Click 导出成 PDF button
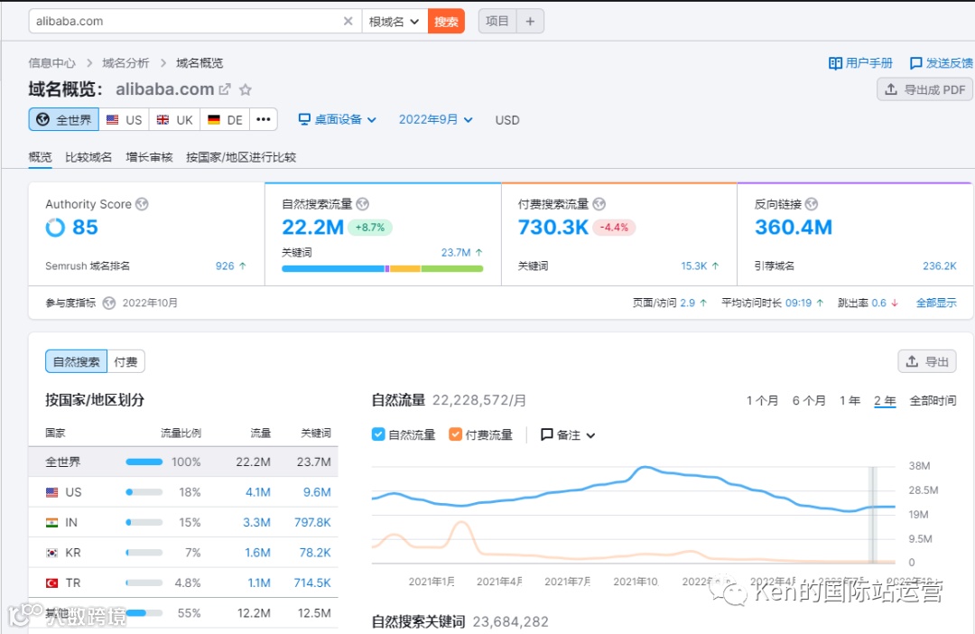975x634 pixels. tap(924, 89)
